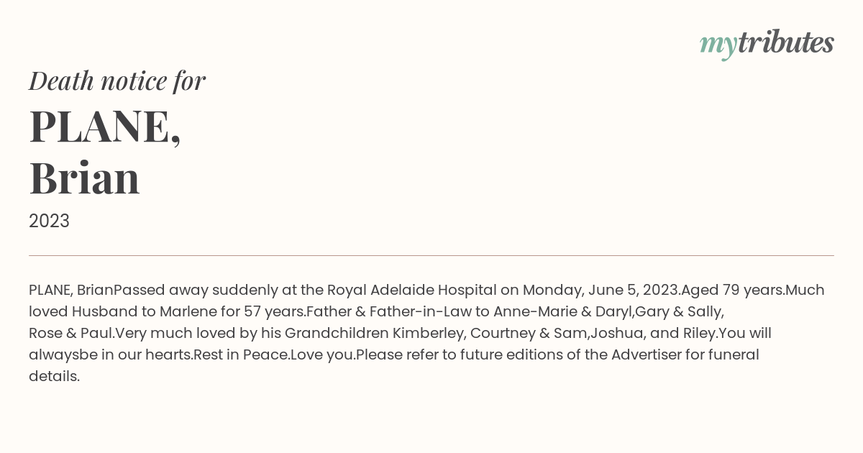Click the text 'Aged 79 years'
Image resolution: width=863 pixels, height=453 pixels.
732,290
